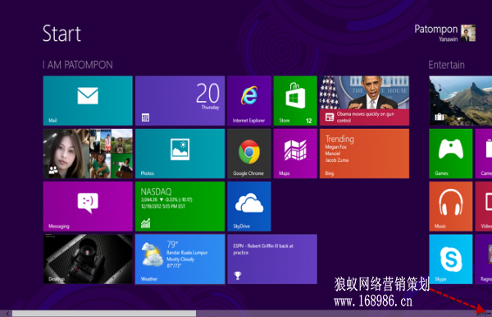Open the Music tile
This screenshot has width=492, height=317.
click(450, 206)
